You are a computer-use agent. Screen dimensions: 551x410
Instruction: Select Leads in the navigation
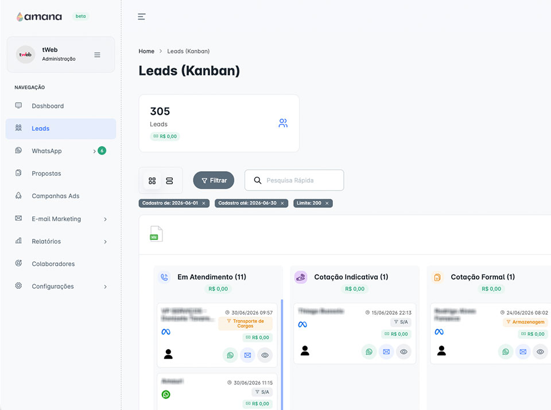60,129
